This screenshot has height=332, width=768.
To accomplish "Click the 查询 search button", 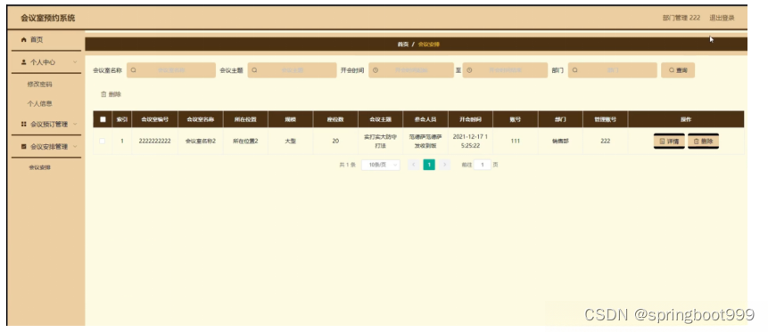I will (678, 70).
